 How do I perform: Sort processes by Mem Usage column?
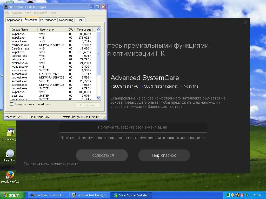[84, 30]
